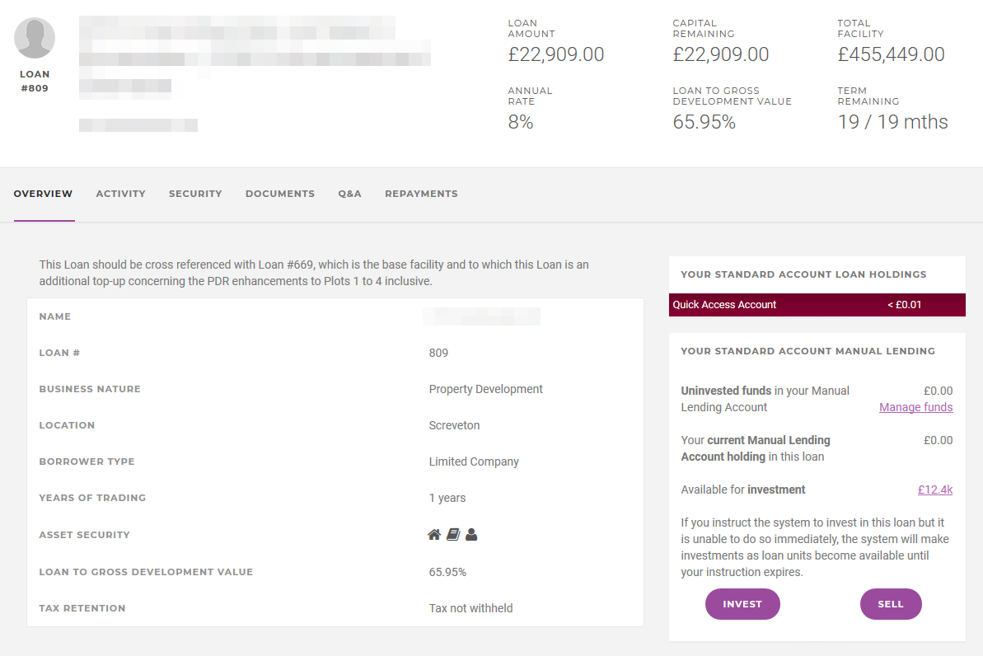Click the Invest button
This screenshot has width=983, height=656.
tap(742, 604)
